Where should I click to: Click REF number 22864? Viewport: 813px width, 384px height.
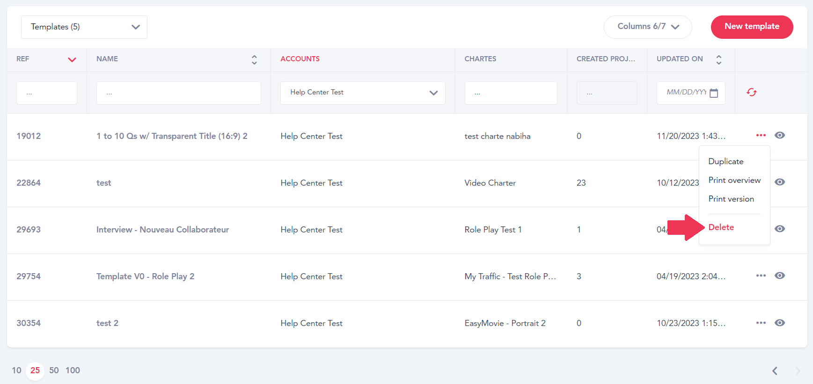29,183
